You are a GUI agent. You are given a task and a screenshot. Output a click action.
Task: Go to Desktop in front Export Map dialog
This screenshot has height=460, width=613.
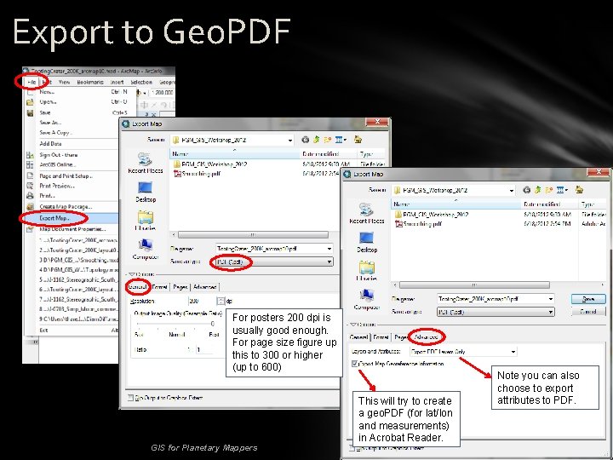(x=366, y=242)
